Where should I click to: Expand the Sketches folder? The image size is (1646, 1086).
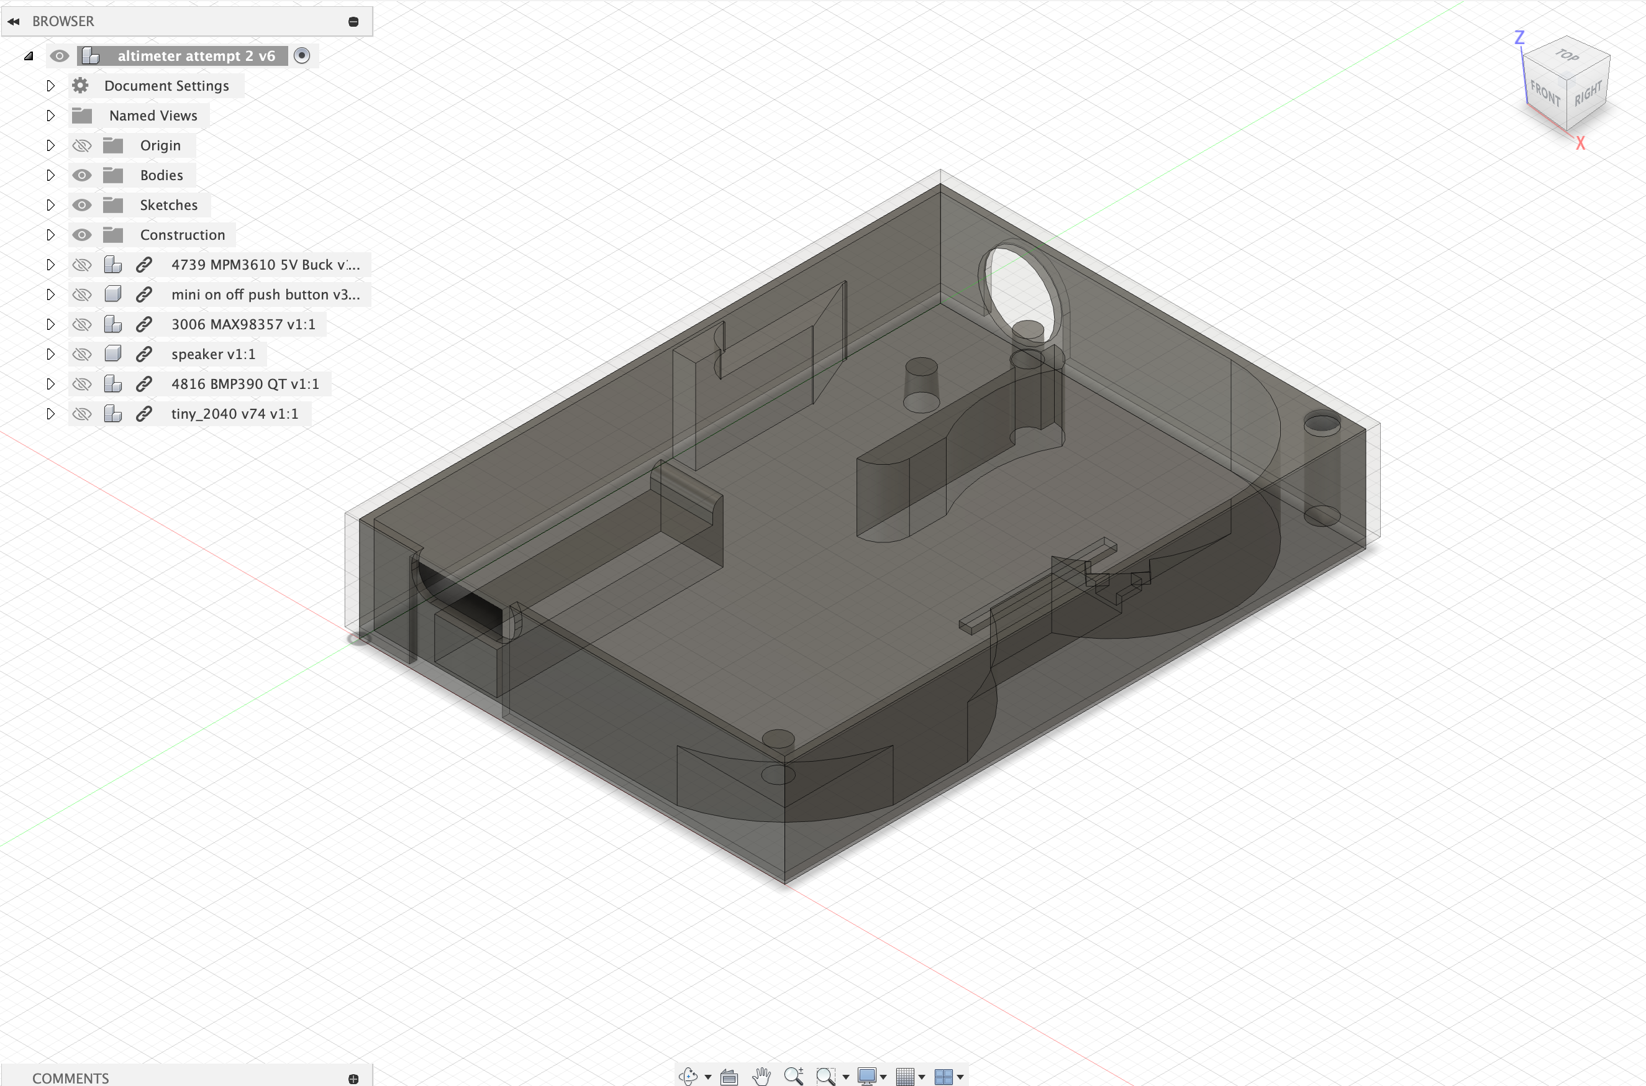pos(50,205)
